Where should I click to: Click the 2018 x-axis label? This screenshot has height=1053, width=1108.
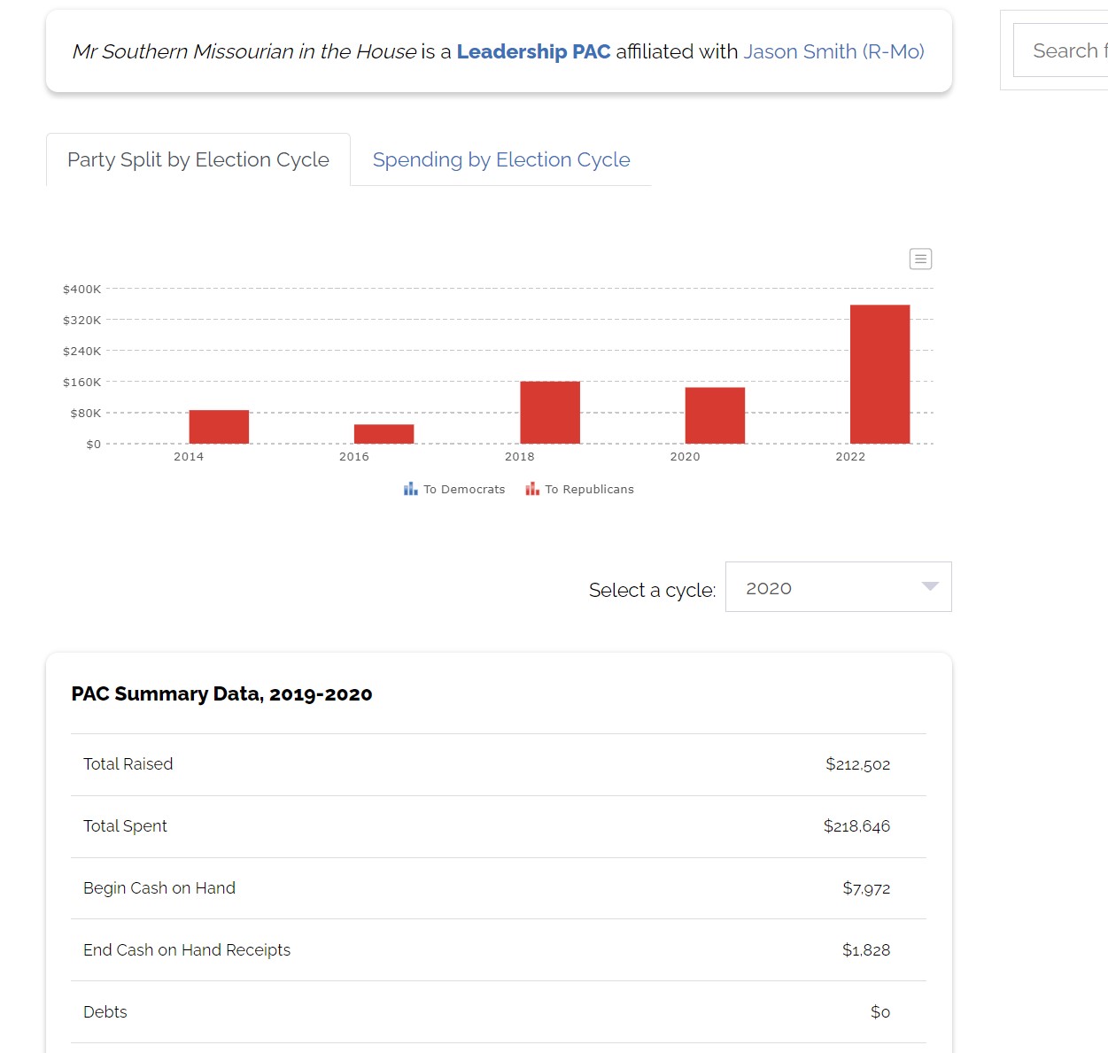click(520, 457)
